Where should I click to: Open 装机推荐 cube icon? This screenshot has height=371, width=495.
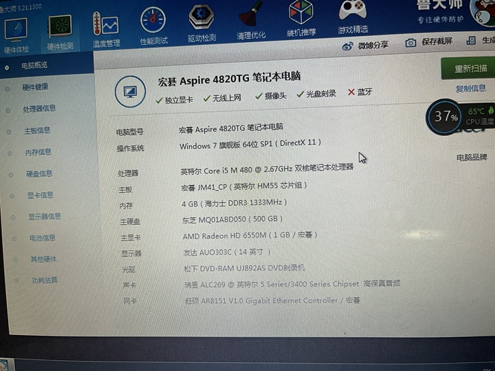pos(301,12)
